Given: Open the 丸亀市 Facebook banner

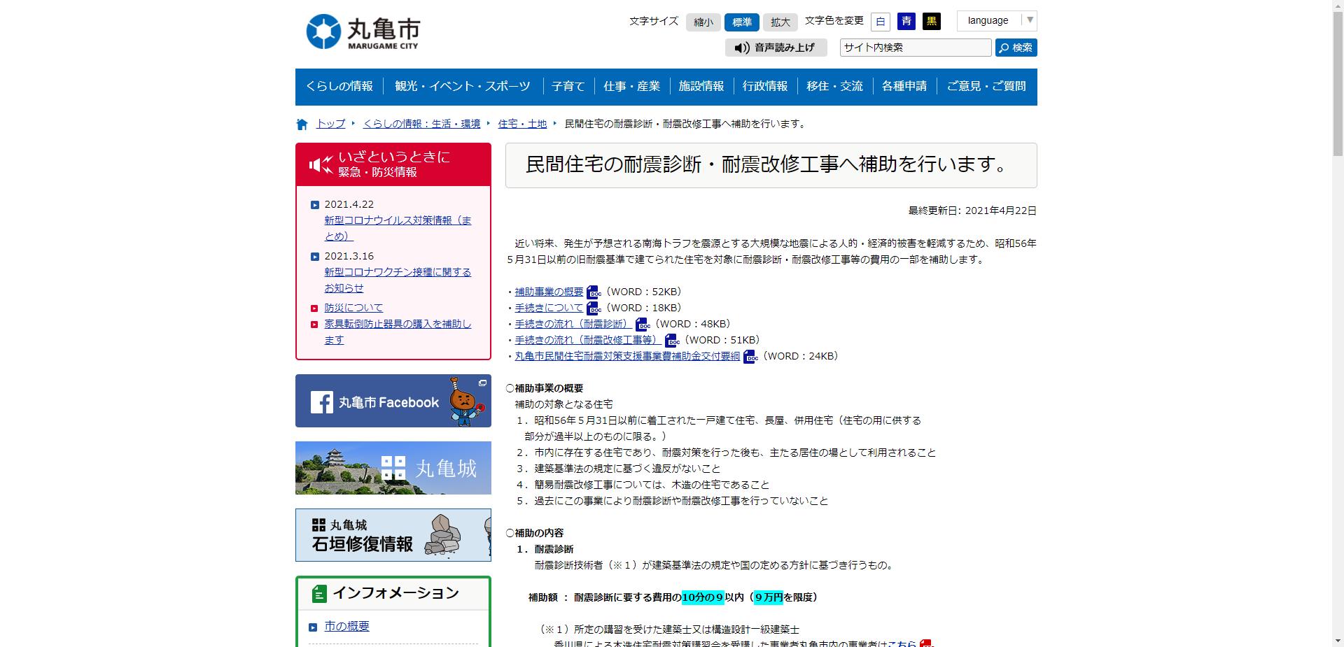Looking at the screenshot, I should tap(393, 401).
